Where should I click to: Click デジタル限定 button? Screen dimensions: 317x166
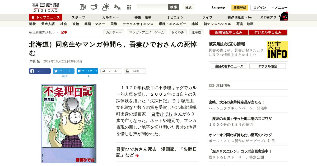267,66
